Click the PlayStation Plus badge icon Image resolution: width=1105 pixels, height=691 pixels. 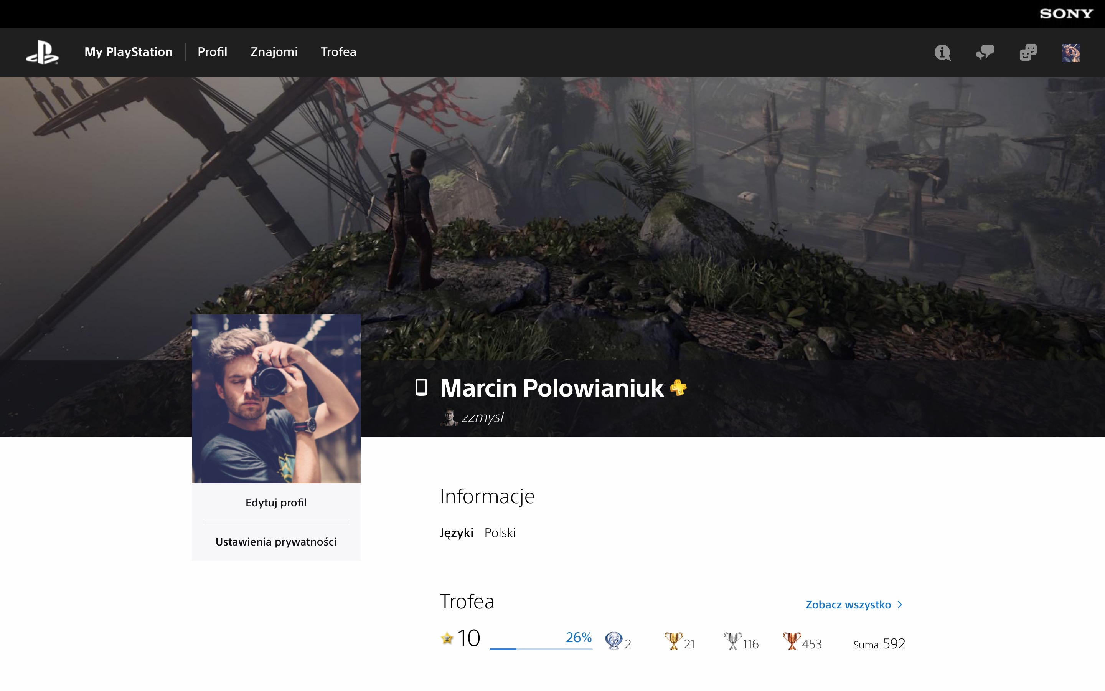[x=678, y=388]
